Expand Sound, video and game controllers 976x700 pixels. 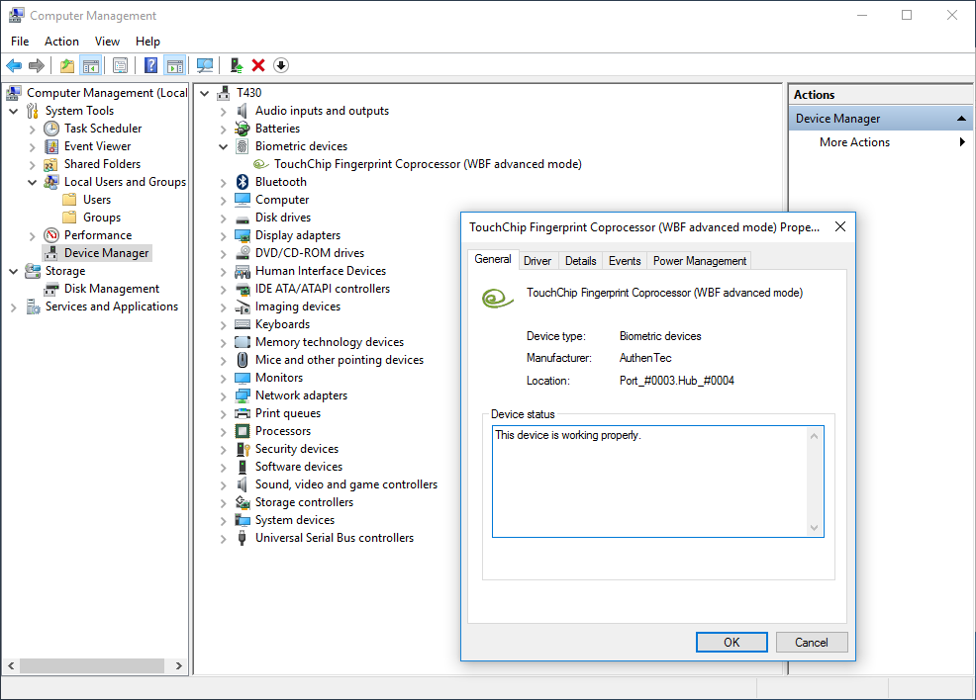coord(224,484)
